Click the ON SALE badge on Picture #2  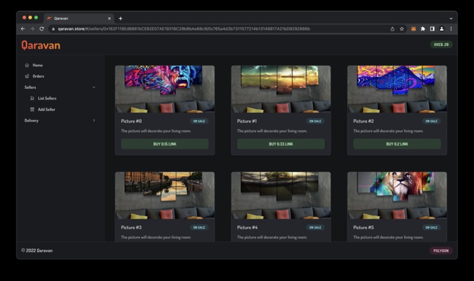tap(432, 121)
